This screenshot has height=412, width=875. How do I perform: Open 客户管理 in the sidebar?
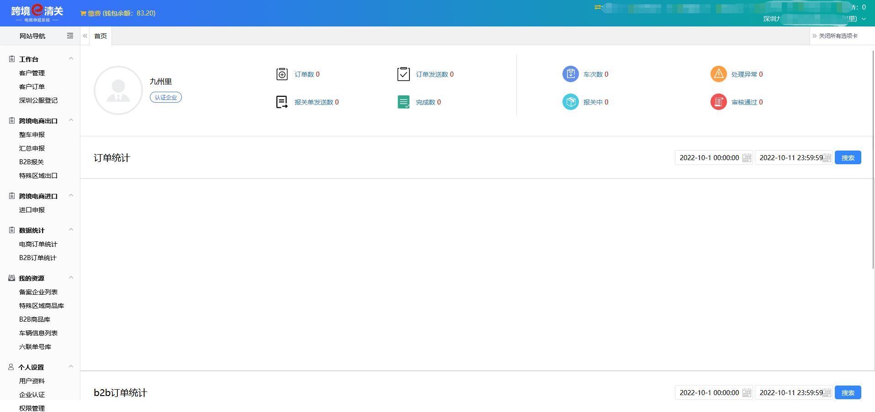tap(32, 73)
